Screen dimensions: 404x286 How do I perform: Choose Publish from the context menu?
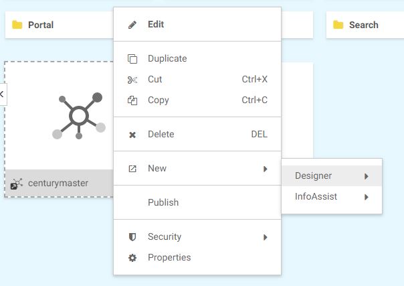tap(163, 202)
